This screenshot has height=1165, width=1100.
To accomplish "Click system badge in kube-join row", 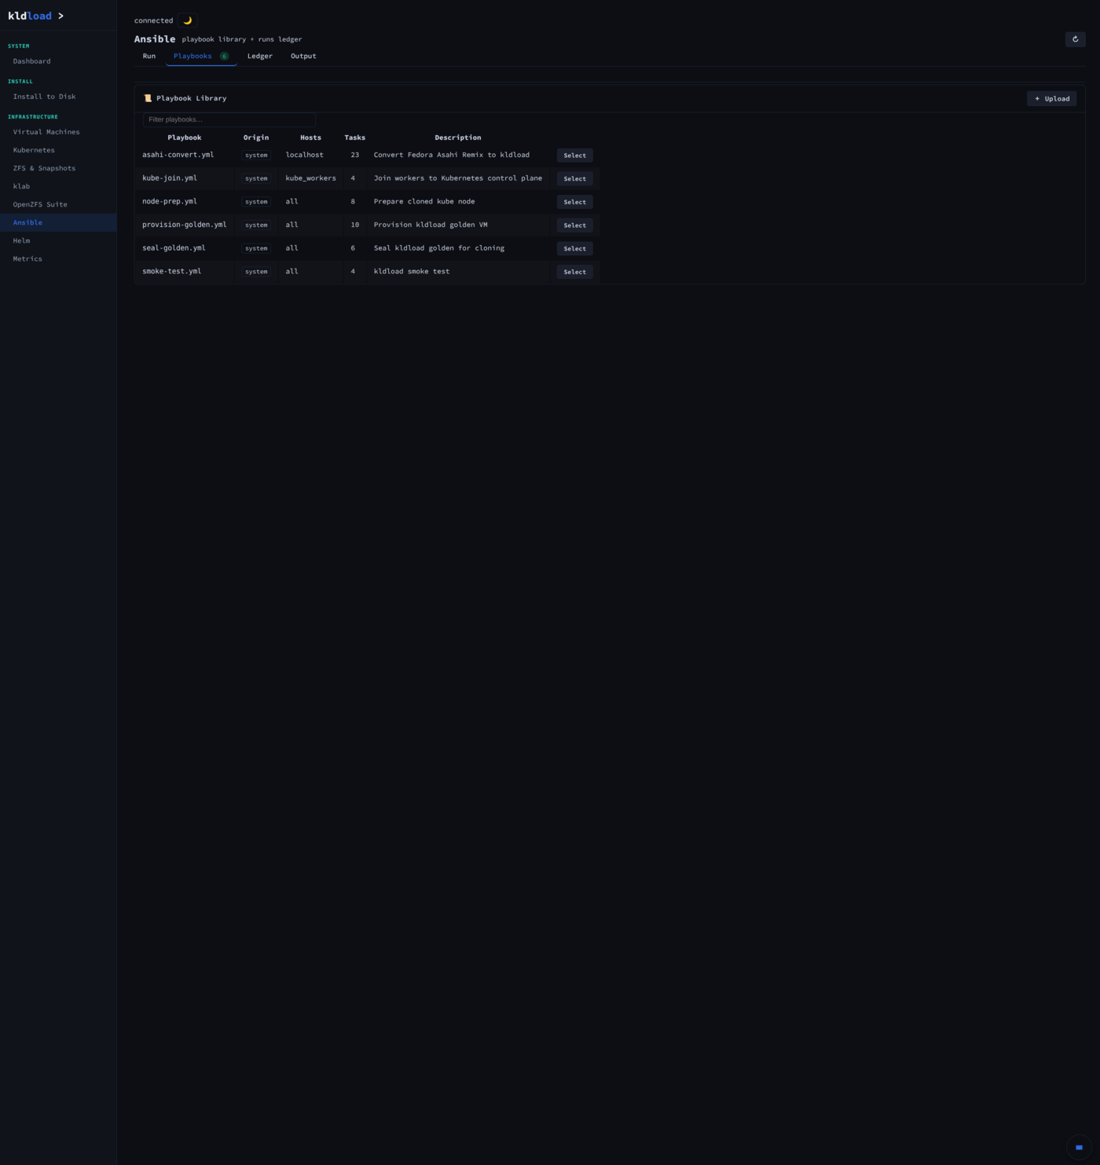I will pyautogui.click(x=256, y=178).
